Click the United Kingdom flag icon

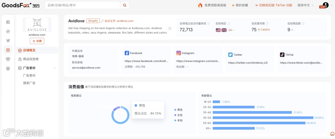coord(224,30)
